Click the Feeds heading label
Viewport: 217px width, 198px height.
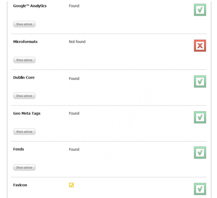click(19, 149)
